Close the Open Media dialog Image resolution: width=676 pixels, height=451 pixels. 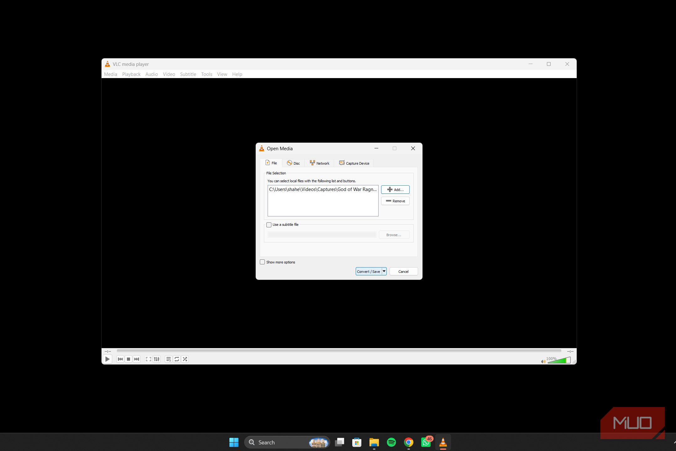[x=413, y=148]
